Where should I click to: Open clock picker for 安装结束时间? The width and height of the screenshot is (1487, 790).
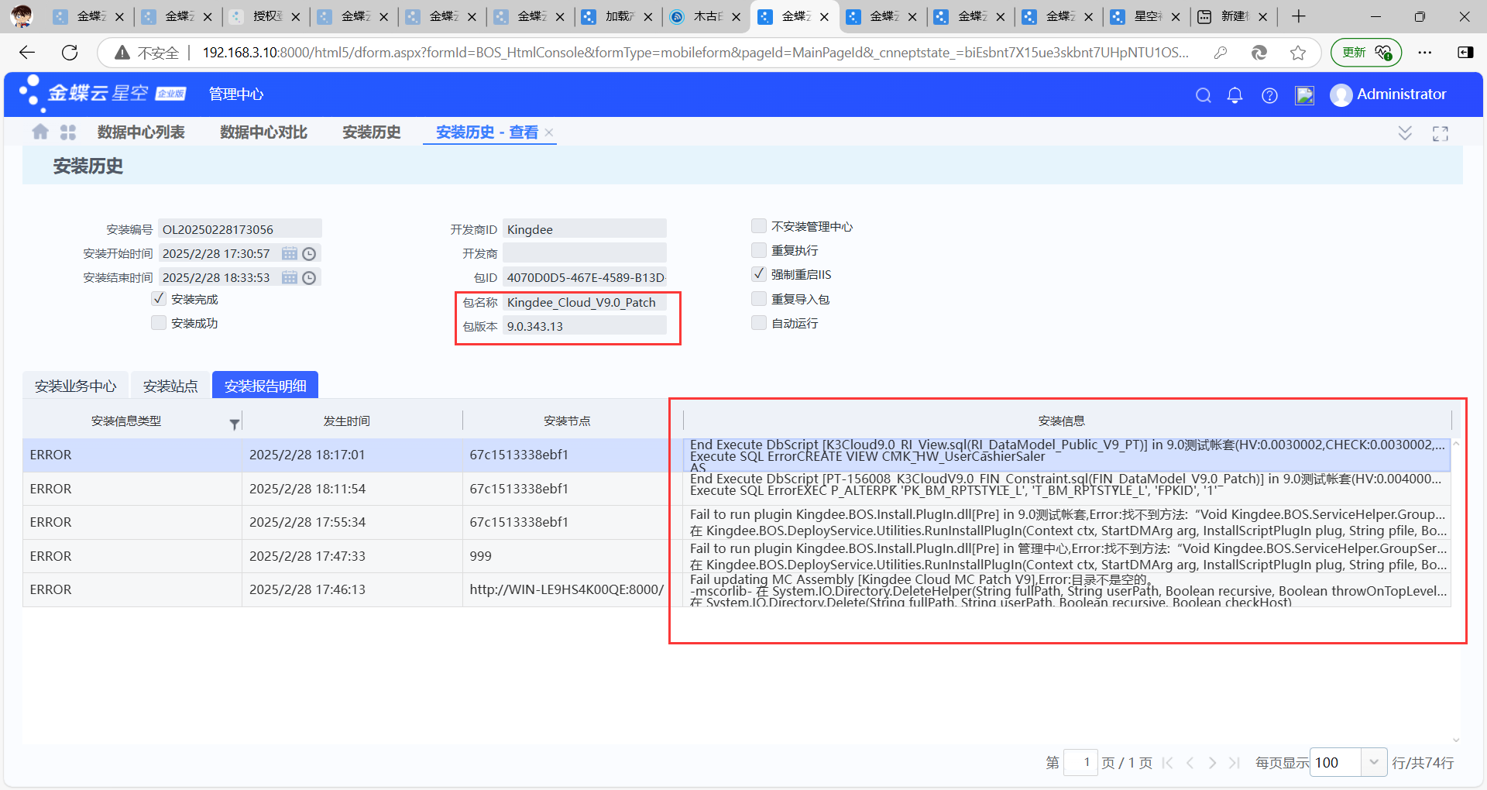point(309,277)
